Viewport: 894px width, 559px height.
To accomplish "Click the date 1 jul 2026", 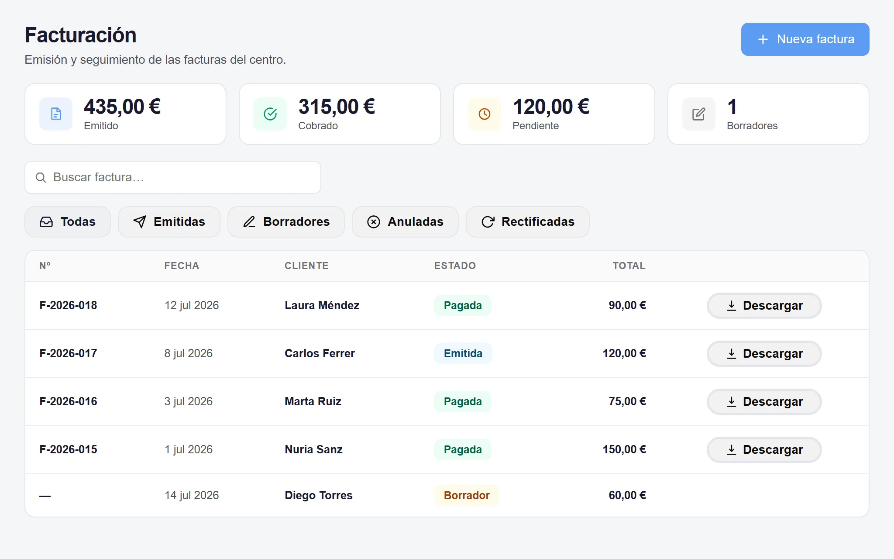I will coord(189,449).
